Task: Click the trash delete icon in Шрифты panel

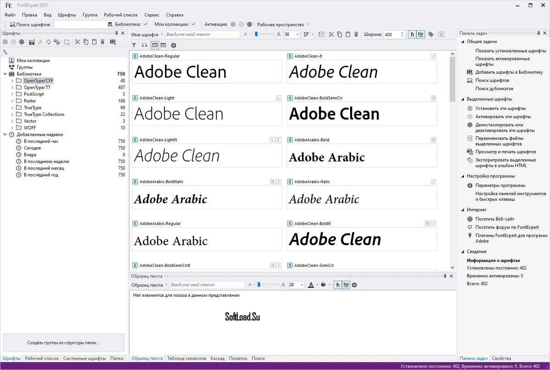Action: [x=102, y=42]
